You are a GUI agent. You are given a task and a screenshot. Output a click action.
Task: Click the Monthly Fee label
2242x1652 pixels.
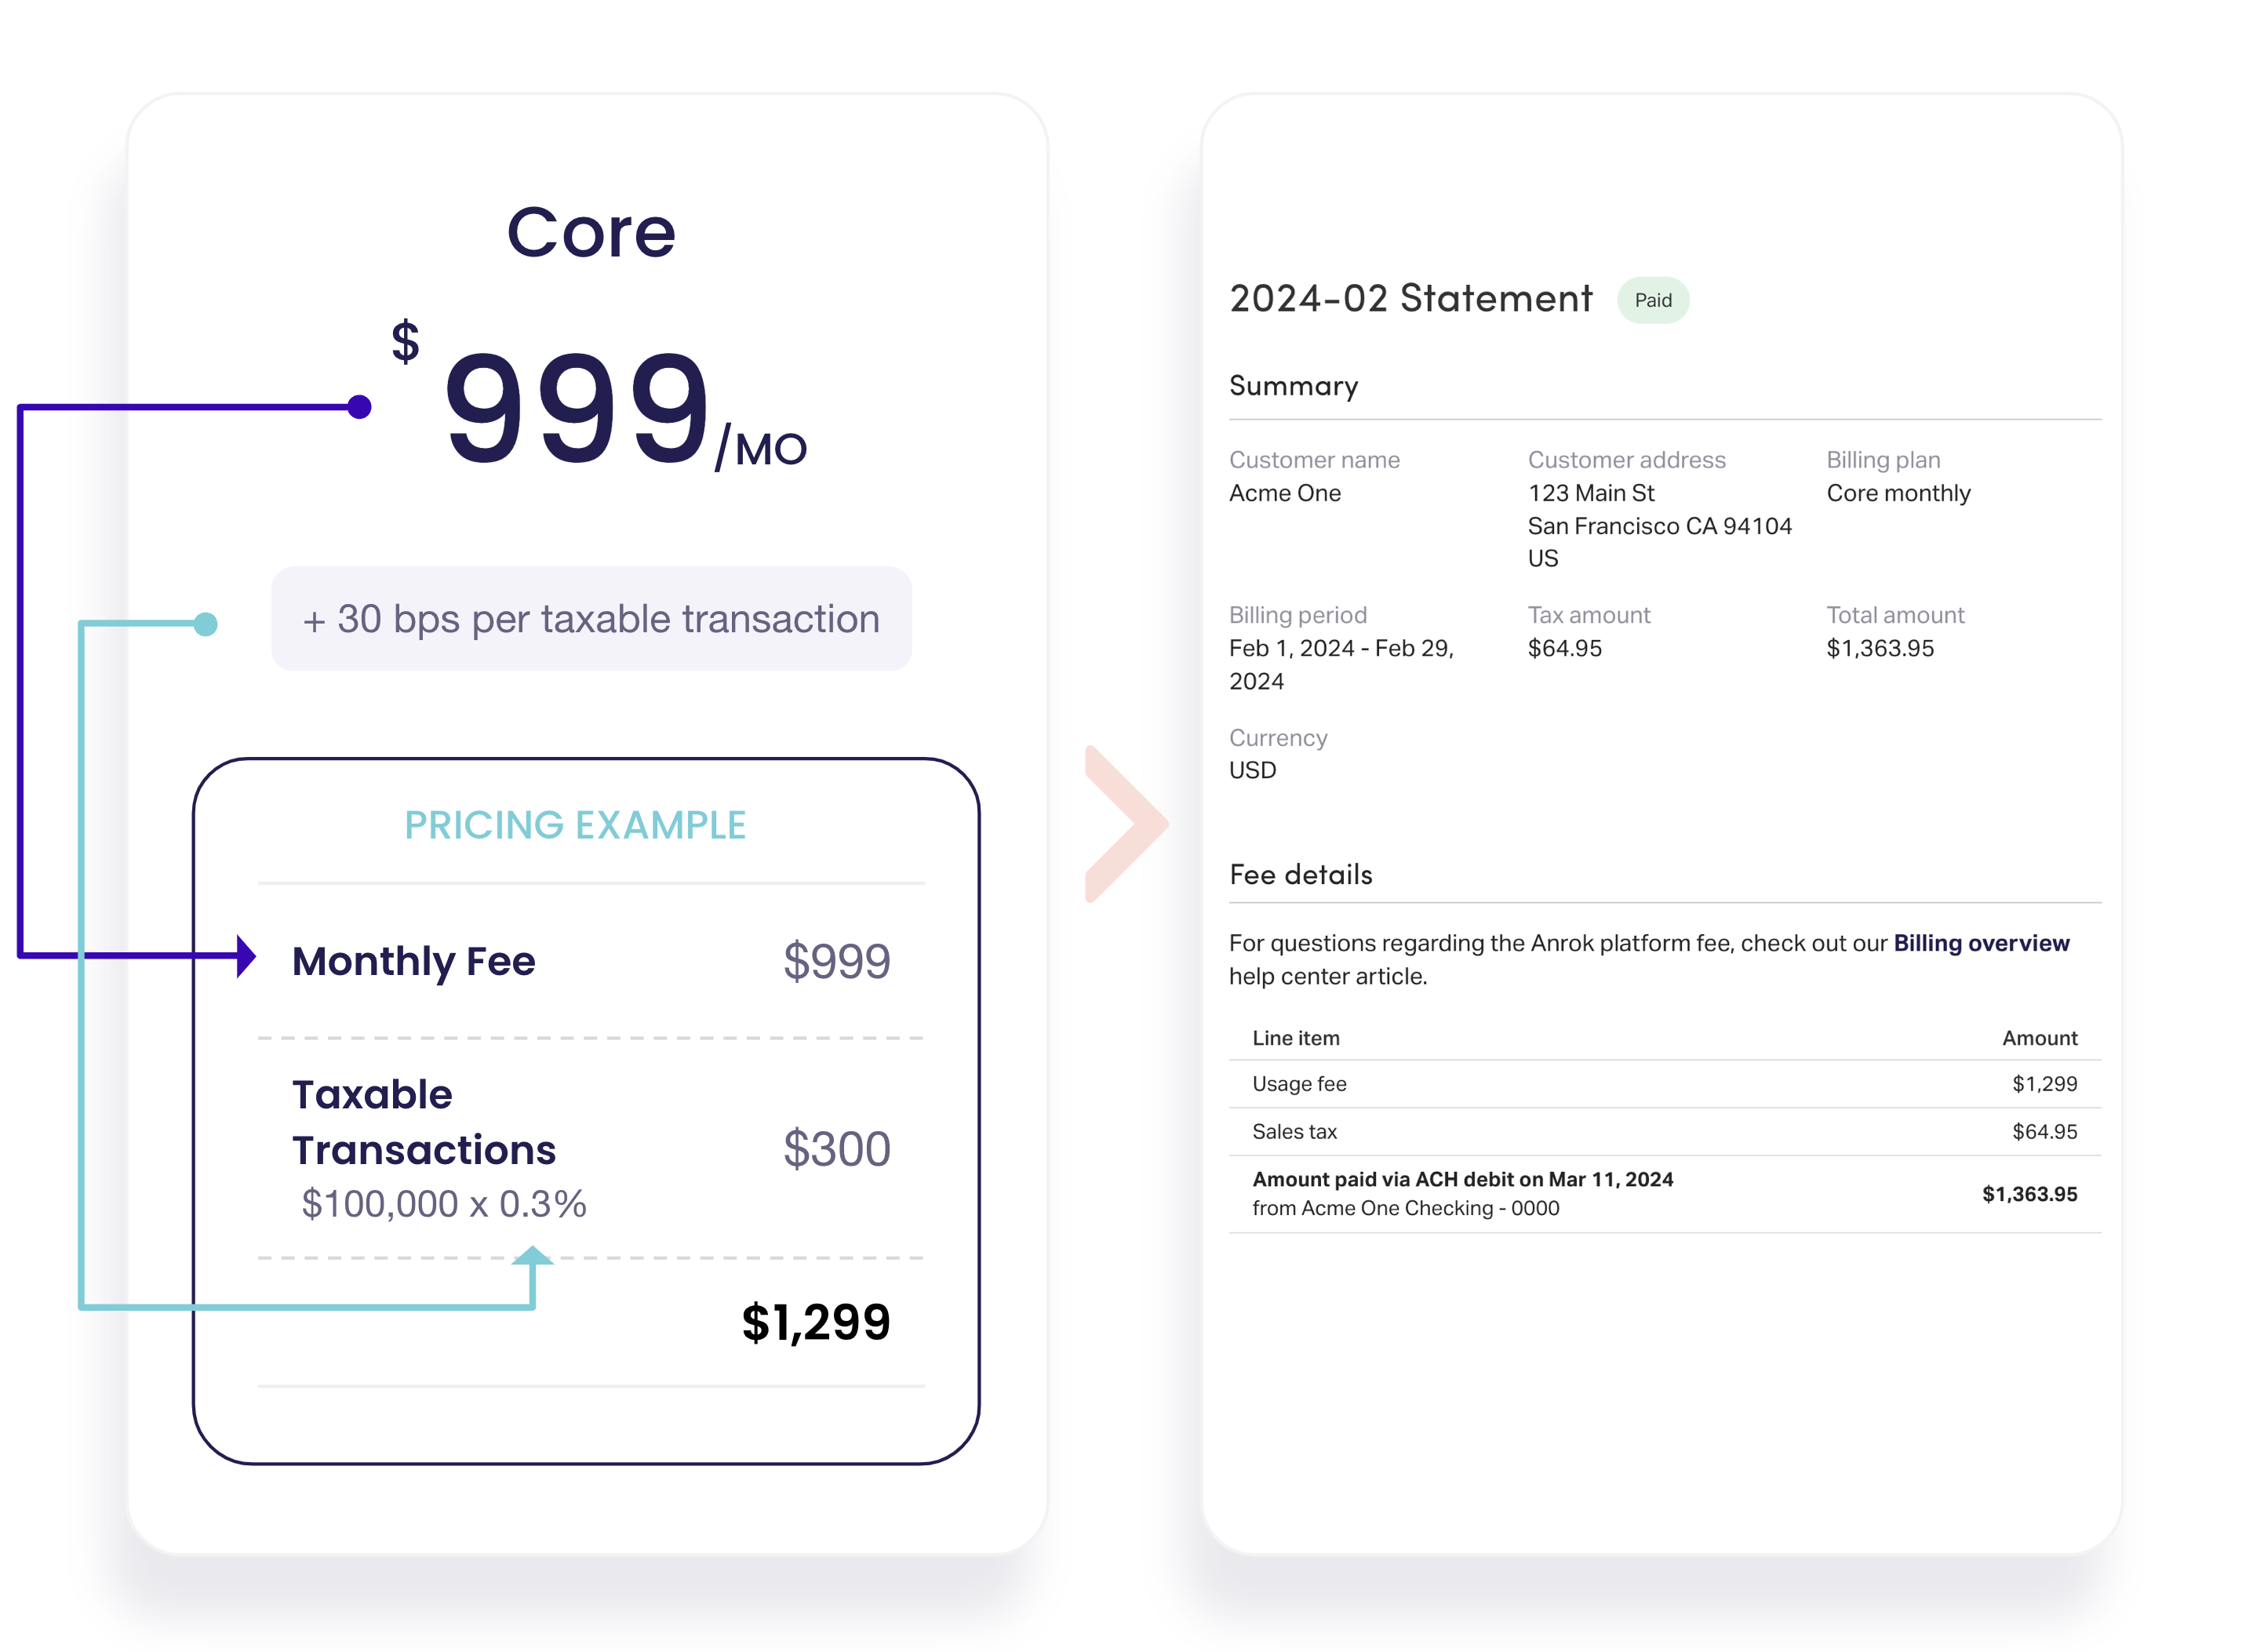point(413,961)
